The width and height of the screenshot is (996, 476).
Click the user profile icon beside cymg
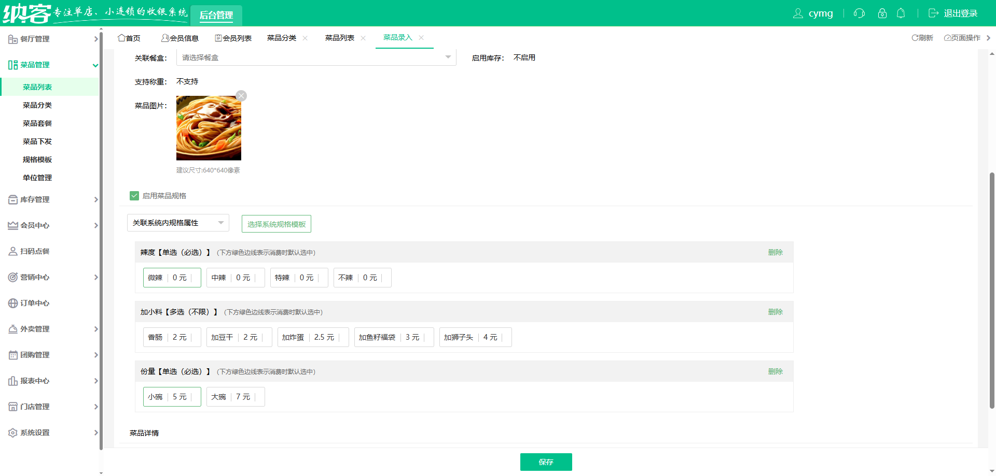(798, 13)
